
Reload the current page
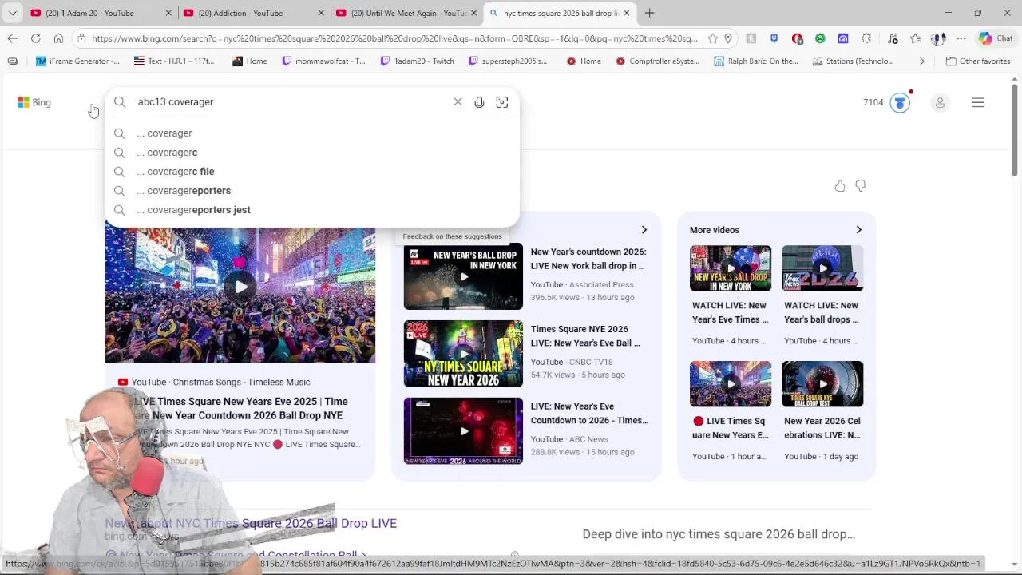pyautogui.click(x=36, y=38)
